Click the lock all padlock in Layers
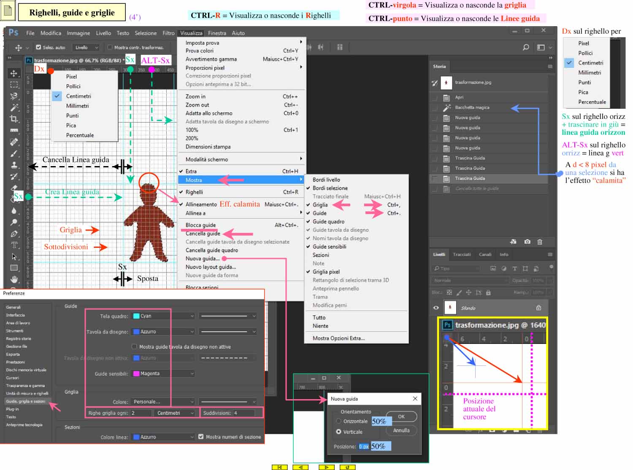Viewport: 633px width, 470px height. tap(488, 292)
